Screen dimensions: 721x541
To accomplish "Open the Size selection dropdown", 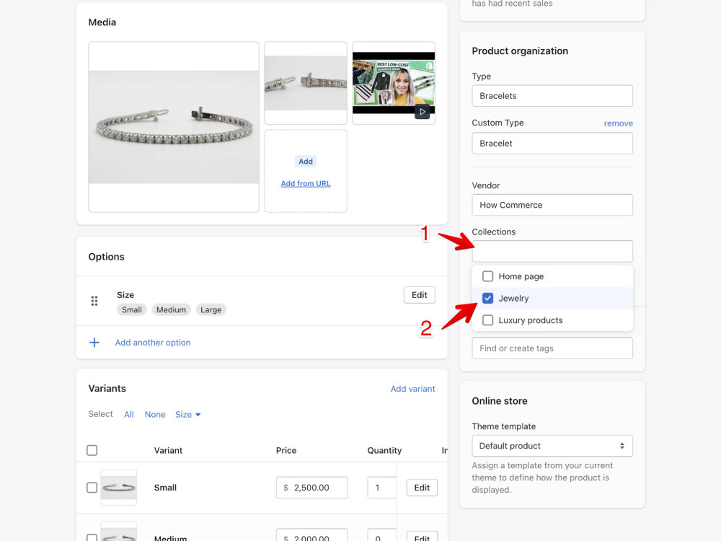I will 187,415.
